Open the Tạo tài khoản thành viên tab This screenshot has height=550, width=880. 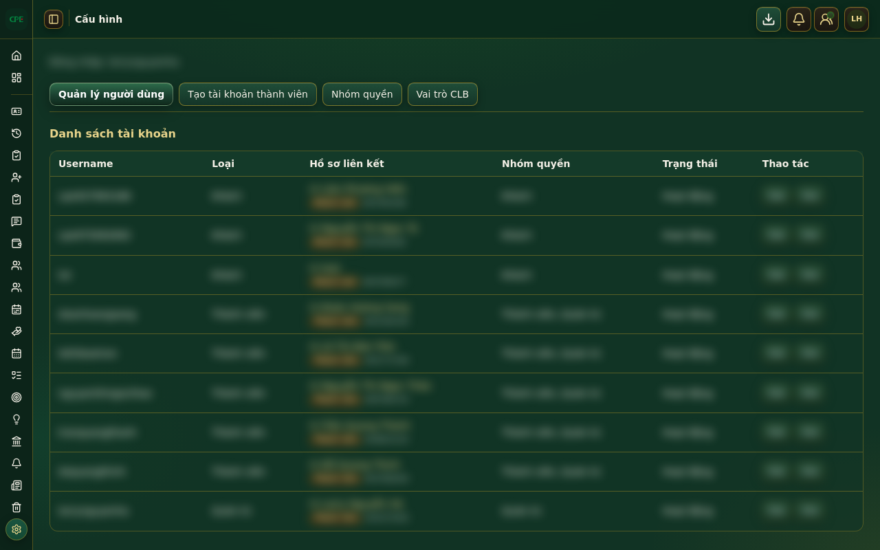[247, 94]
